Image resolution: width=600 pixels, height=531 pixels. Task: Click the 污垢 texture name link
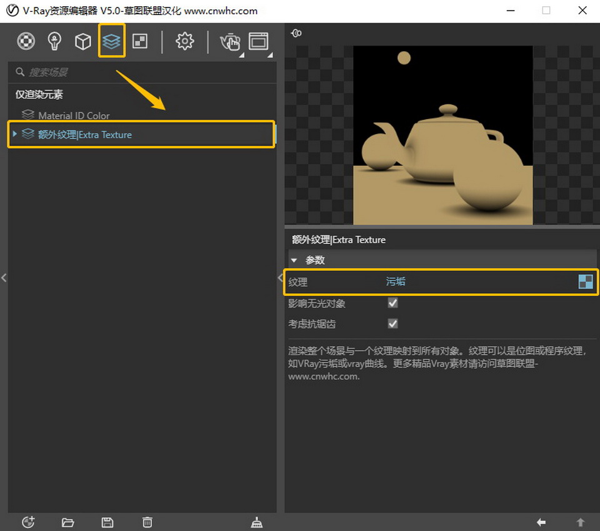point(396,282)
